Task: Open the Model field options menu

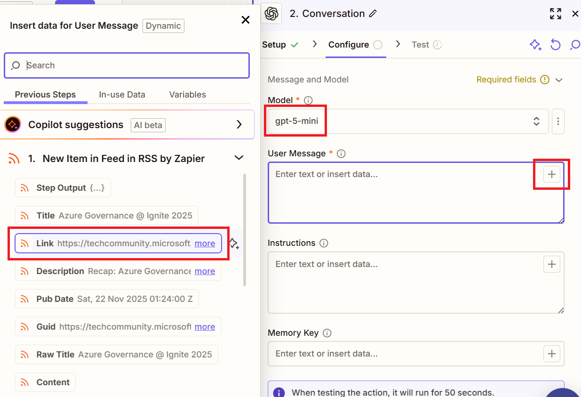Action: (558, 121)
